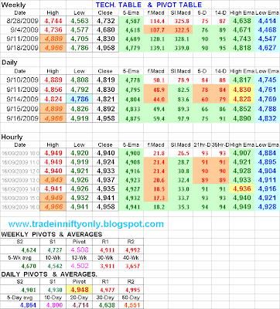
Task: Select daily close value 4,892
Action: pyautogui.click(x=106, y=109)
